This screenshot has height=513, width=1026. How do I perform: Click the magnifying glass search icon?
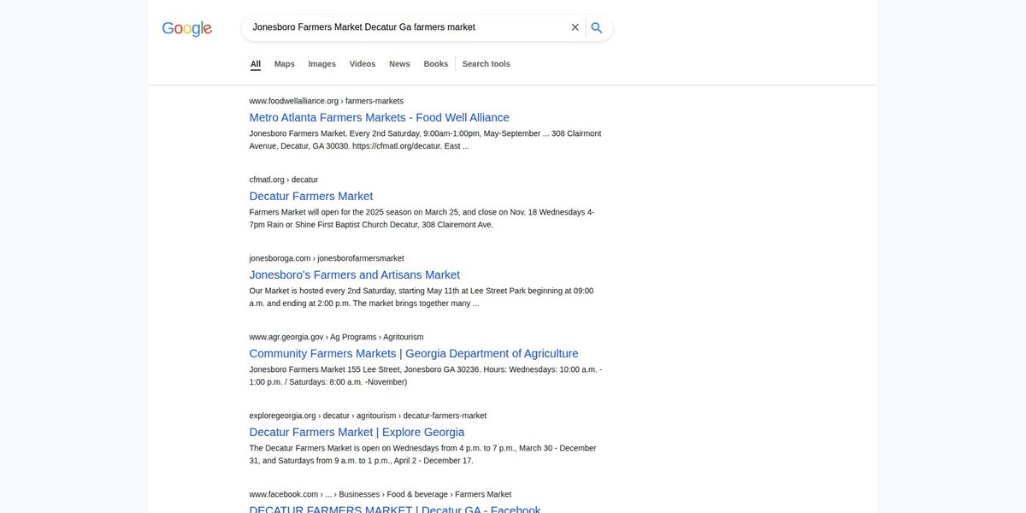point(597,27)
